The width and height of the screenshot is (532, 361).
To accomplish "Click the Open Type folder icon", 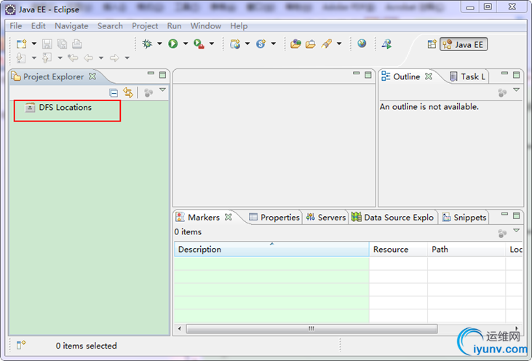I will pyautogui.click(x=295, y=44).
